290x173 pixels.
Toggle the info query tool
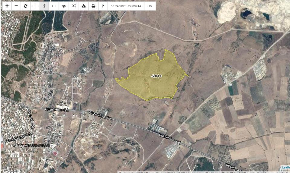point(44,6)
